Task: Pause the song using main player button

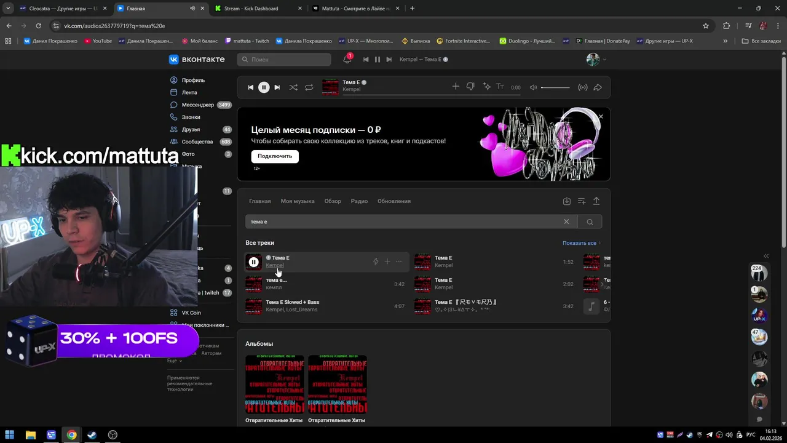Action: (x=264, y=87)
